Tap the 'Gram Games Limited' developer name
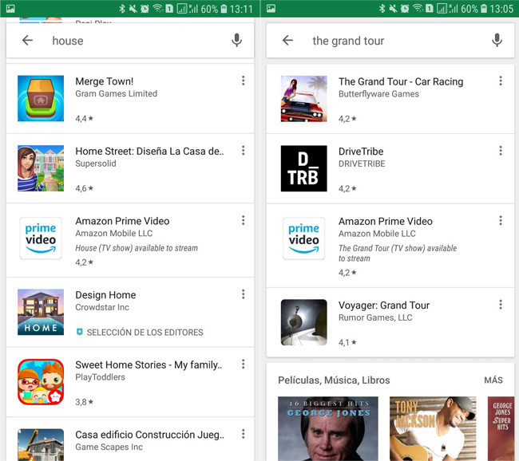Screen dimensions: 519x461 click(117, 93)
